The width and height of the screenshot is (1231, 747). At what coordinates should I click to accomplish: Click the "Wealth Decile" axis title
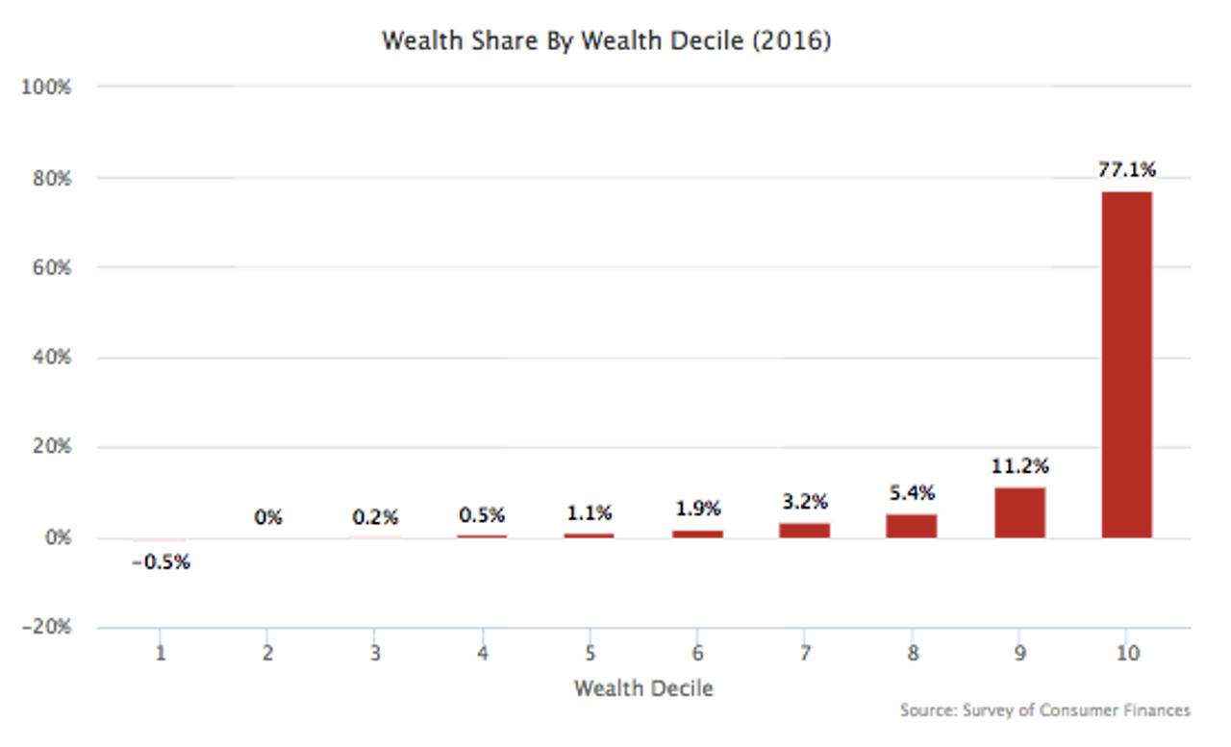pyautogui.click(x=643, y=688)
